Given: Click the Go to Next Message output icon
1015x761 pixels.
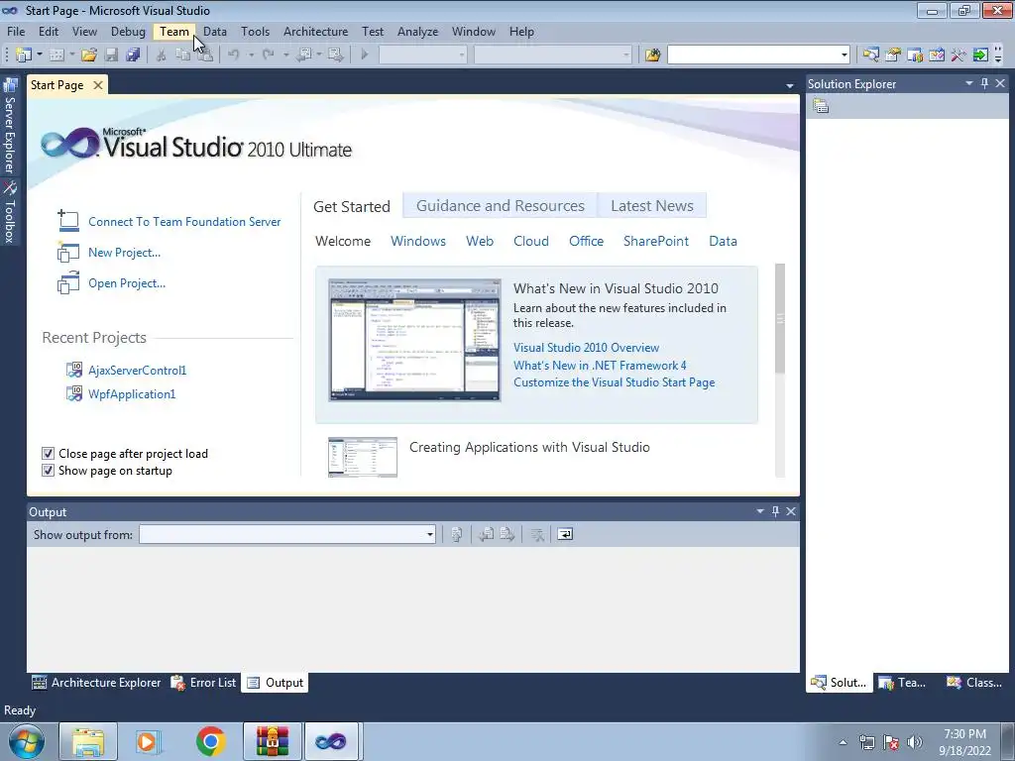Looking at the screenshot, I should coord(507,534).
